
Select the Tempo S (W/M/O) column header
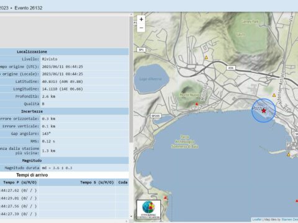[x=97, y=182]
